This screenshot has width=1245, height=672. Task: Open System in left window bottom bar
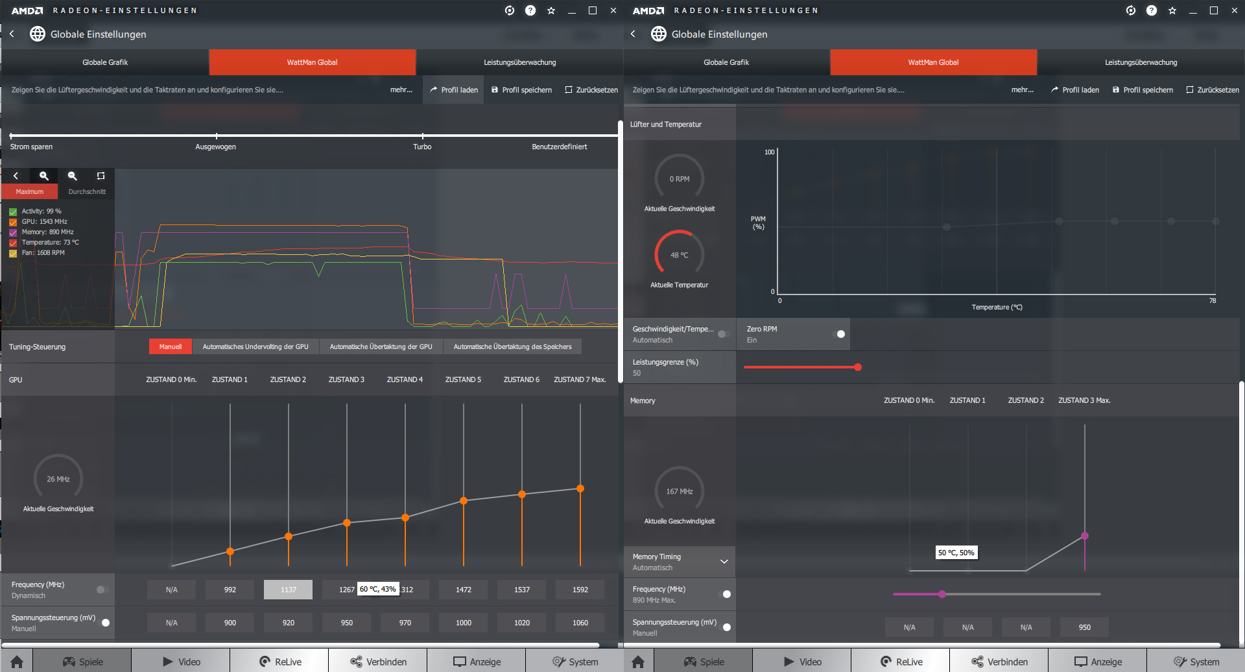(575, 662)
